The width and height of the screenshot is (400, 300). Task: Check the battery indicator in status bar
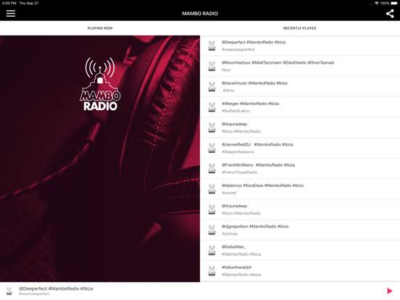pos(394,3)
